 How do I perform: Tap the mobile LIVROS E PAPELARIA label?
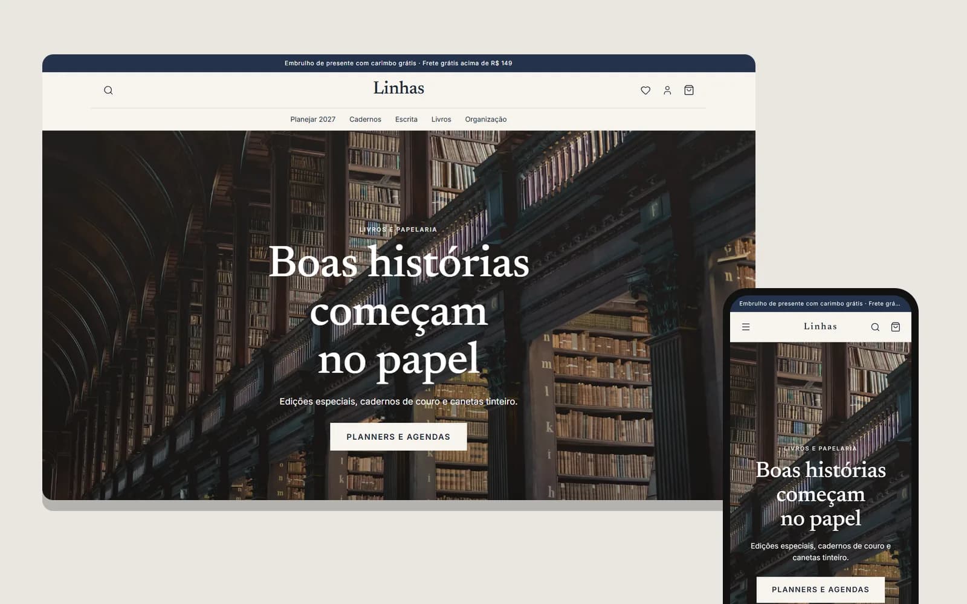pos(820,448)
